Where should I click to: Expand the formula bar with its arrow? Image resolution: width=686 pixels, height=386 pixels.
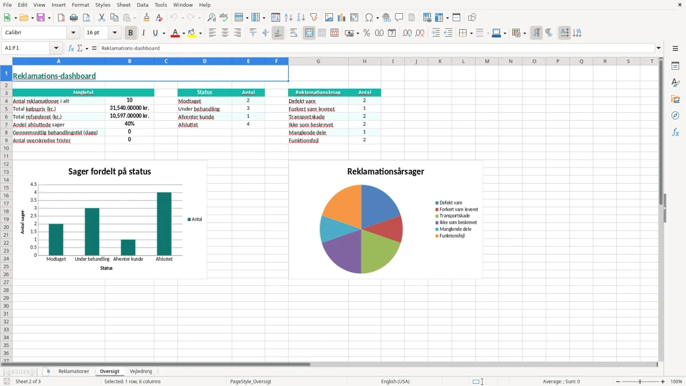[x=659, y=48]
